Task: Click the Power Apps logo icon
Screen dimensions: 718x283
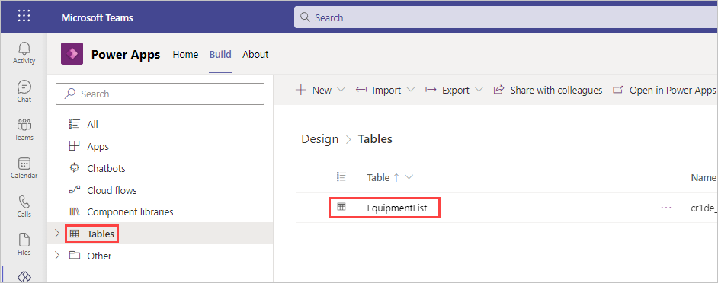Action: [x=72, y=54]
